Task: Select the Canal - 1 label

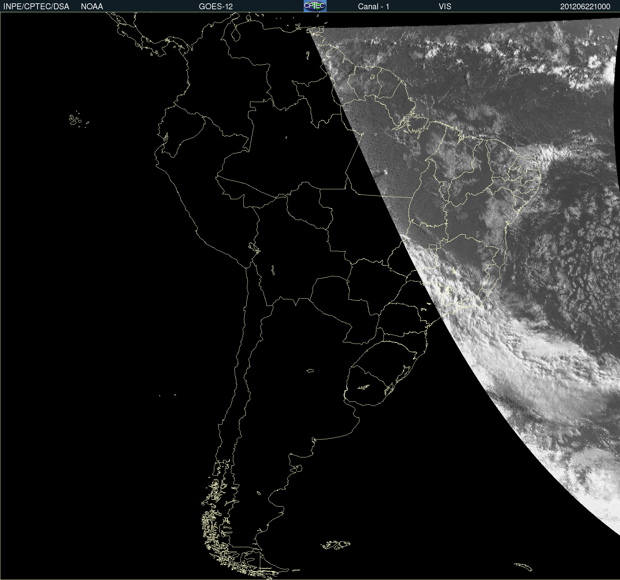Action: tap(373, 7)
